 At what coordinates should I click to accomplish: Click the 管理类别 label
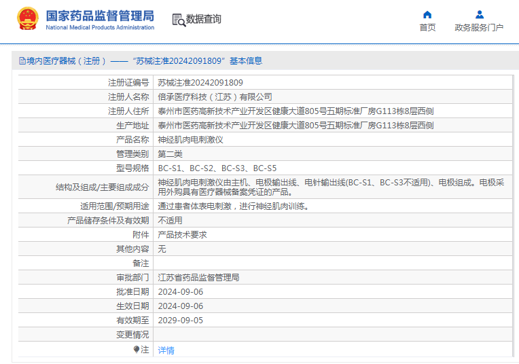click(x=132, y=154)
